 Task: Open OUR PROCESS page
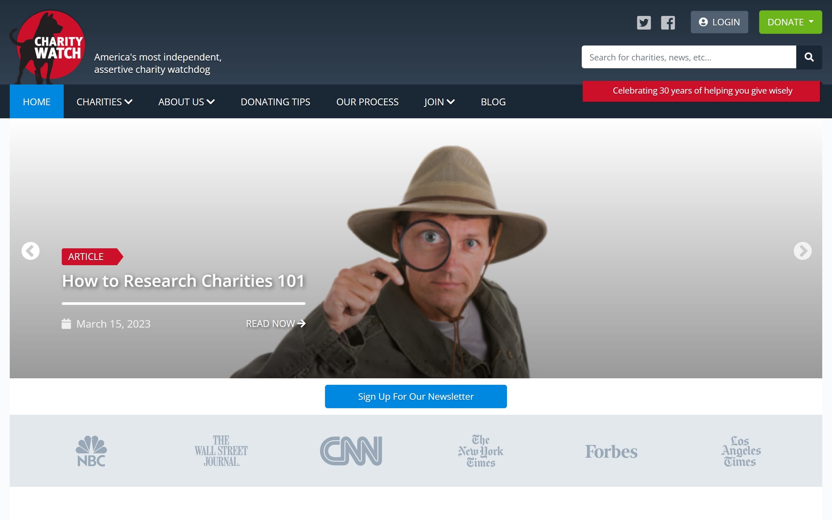pyautogui.click(x=367, y=102)
